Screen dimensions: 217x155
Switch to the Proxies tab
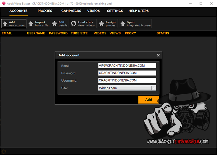pyautogui.click(x=45, y=11)
